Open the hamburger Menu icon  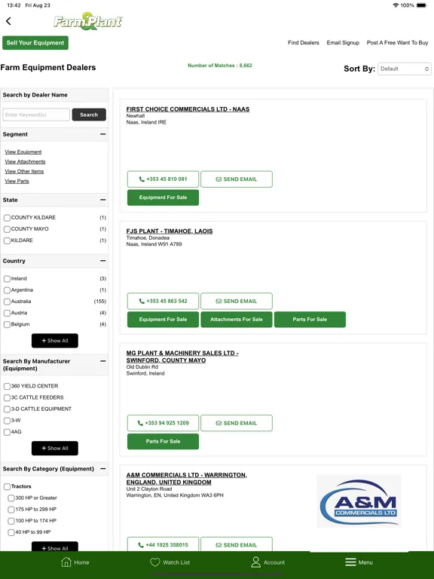click(x=350, y=562)
